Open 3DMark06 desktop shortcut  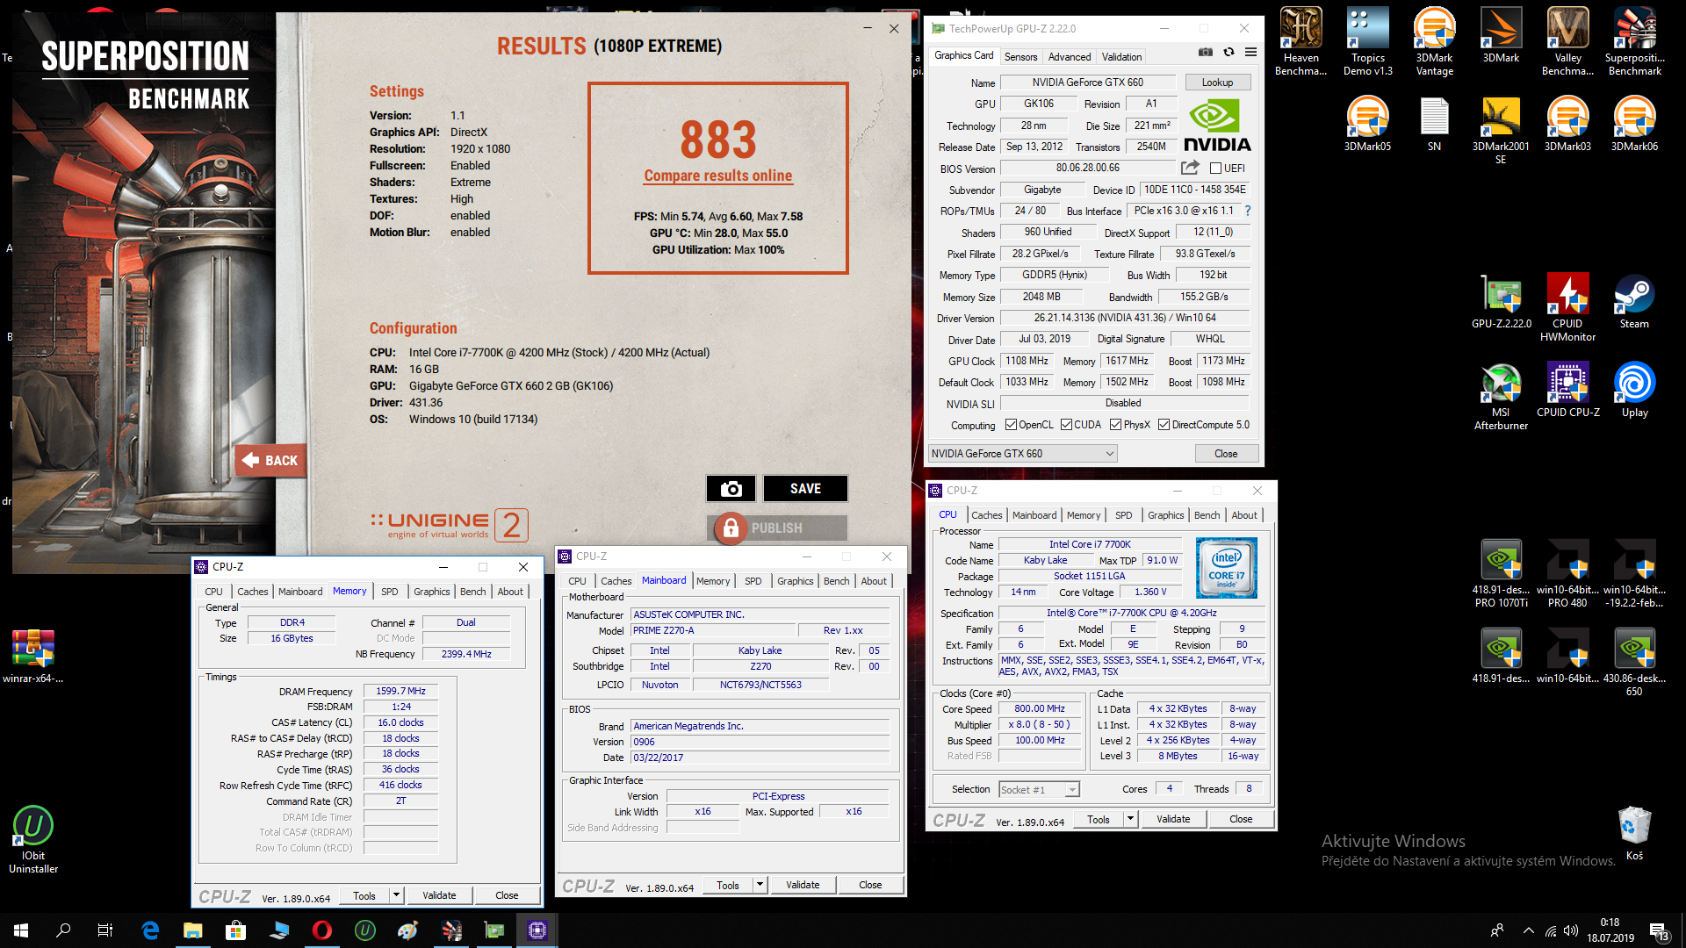[1634, 124]
